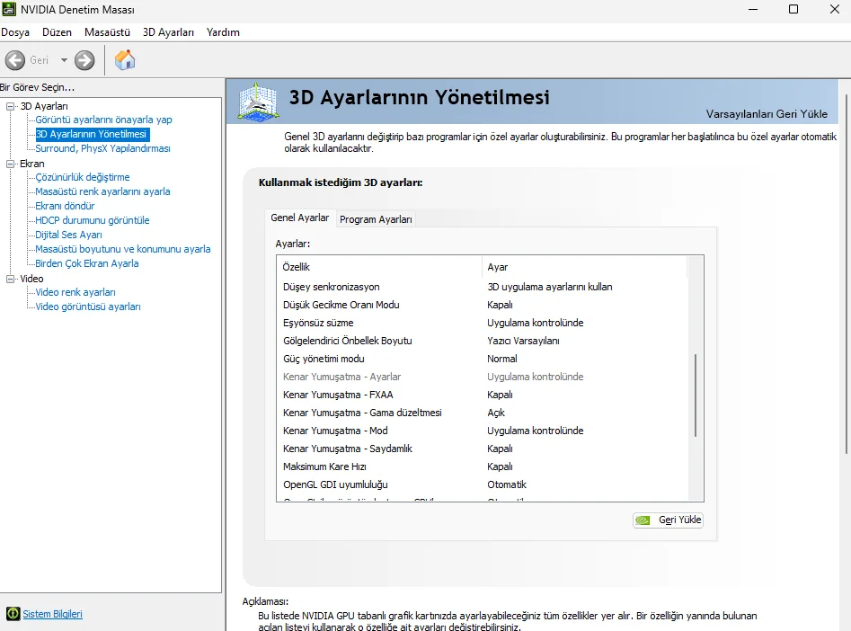Open HDCP durumunu görüntüle
This screenshot has width=851, height=631.
pos(93,220)
